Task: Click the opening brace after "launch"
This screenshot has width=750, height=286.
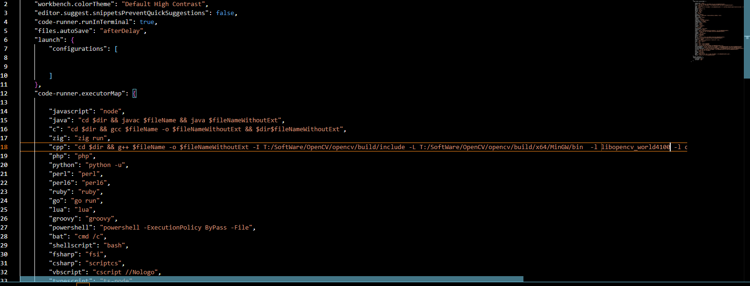Action: coord(72,40)
